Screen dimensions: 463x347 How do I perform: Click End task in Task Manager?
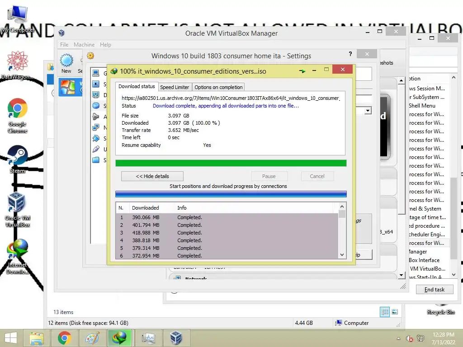(435, 290)
